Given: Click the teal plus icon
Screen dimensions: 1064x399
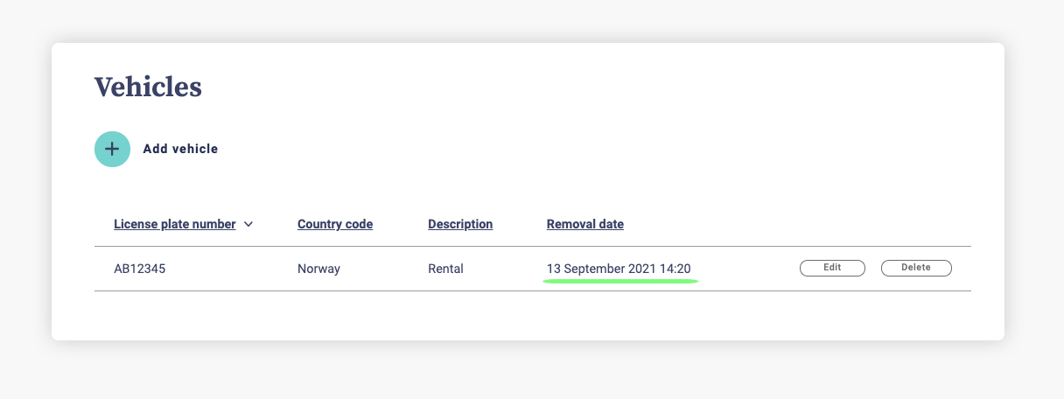Looking at the screenshot, I should point(112,149).
